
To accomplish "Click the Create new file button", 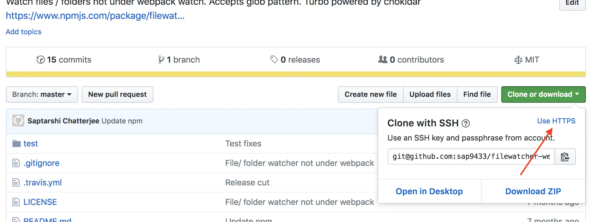I will [x=370, y=94].
